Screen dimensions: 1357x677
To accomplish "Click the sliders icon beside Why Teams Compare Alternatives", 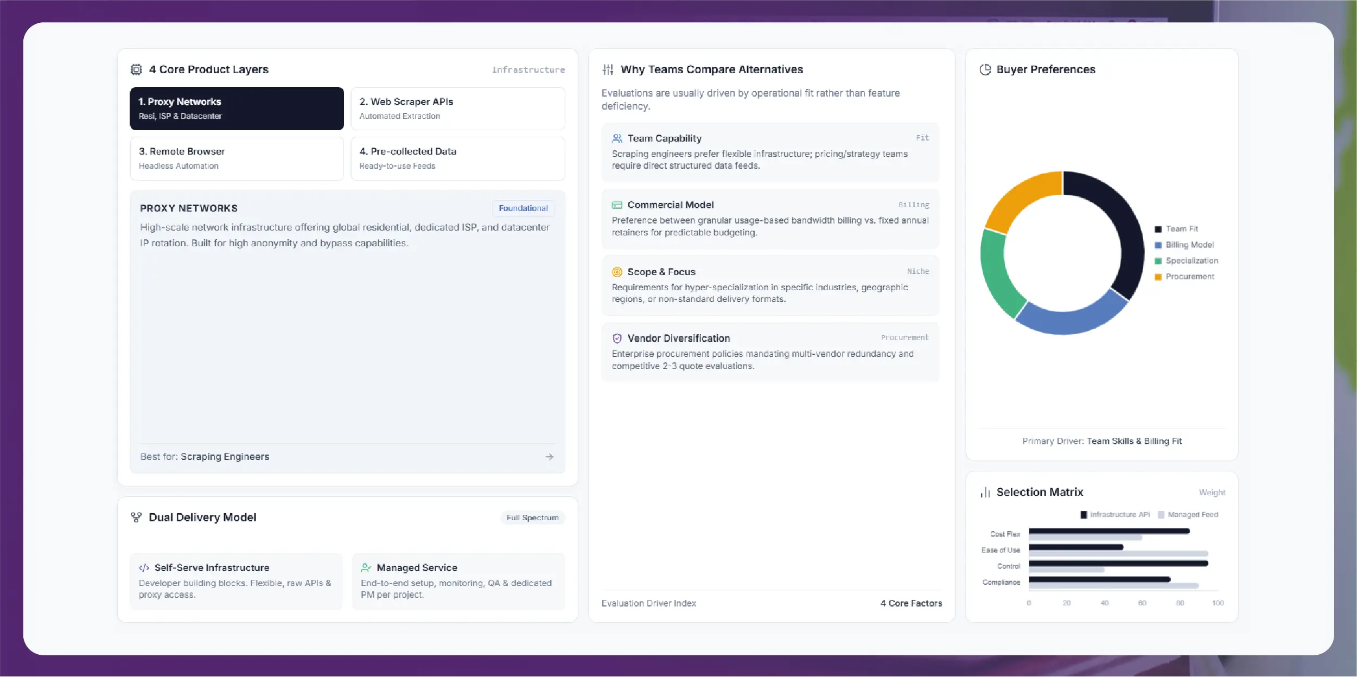I will [x=608, y=69].
